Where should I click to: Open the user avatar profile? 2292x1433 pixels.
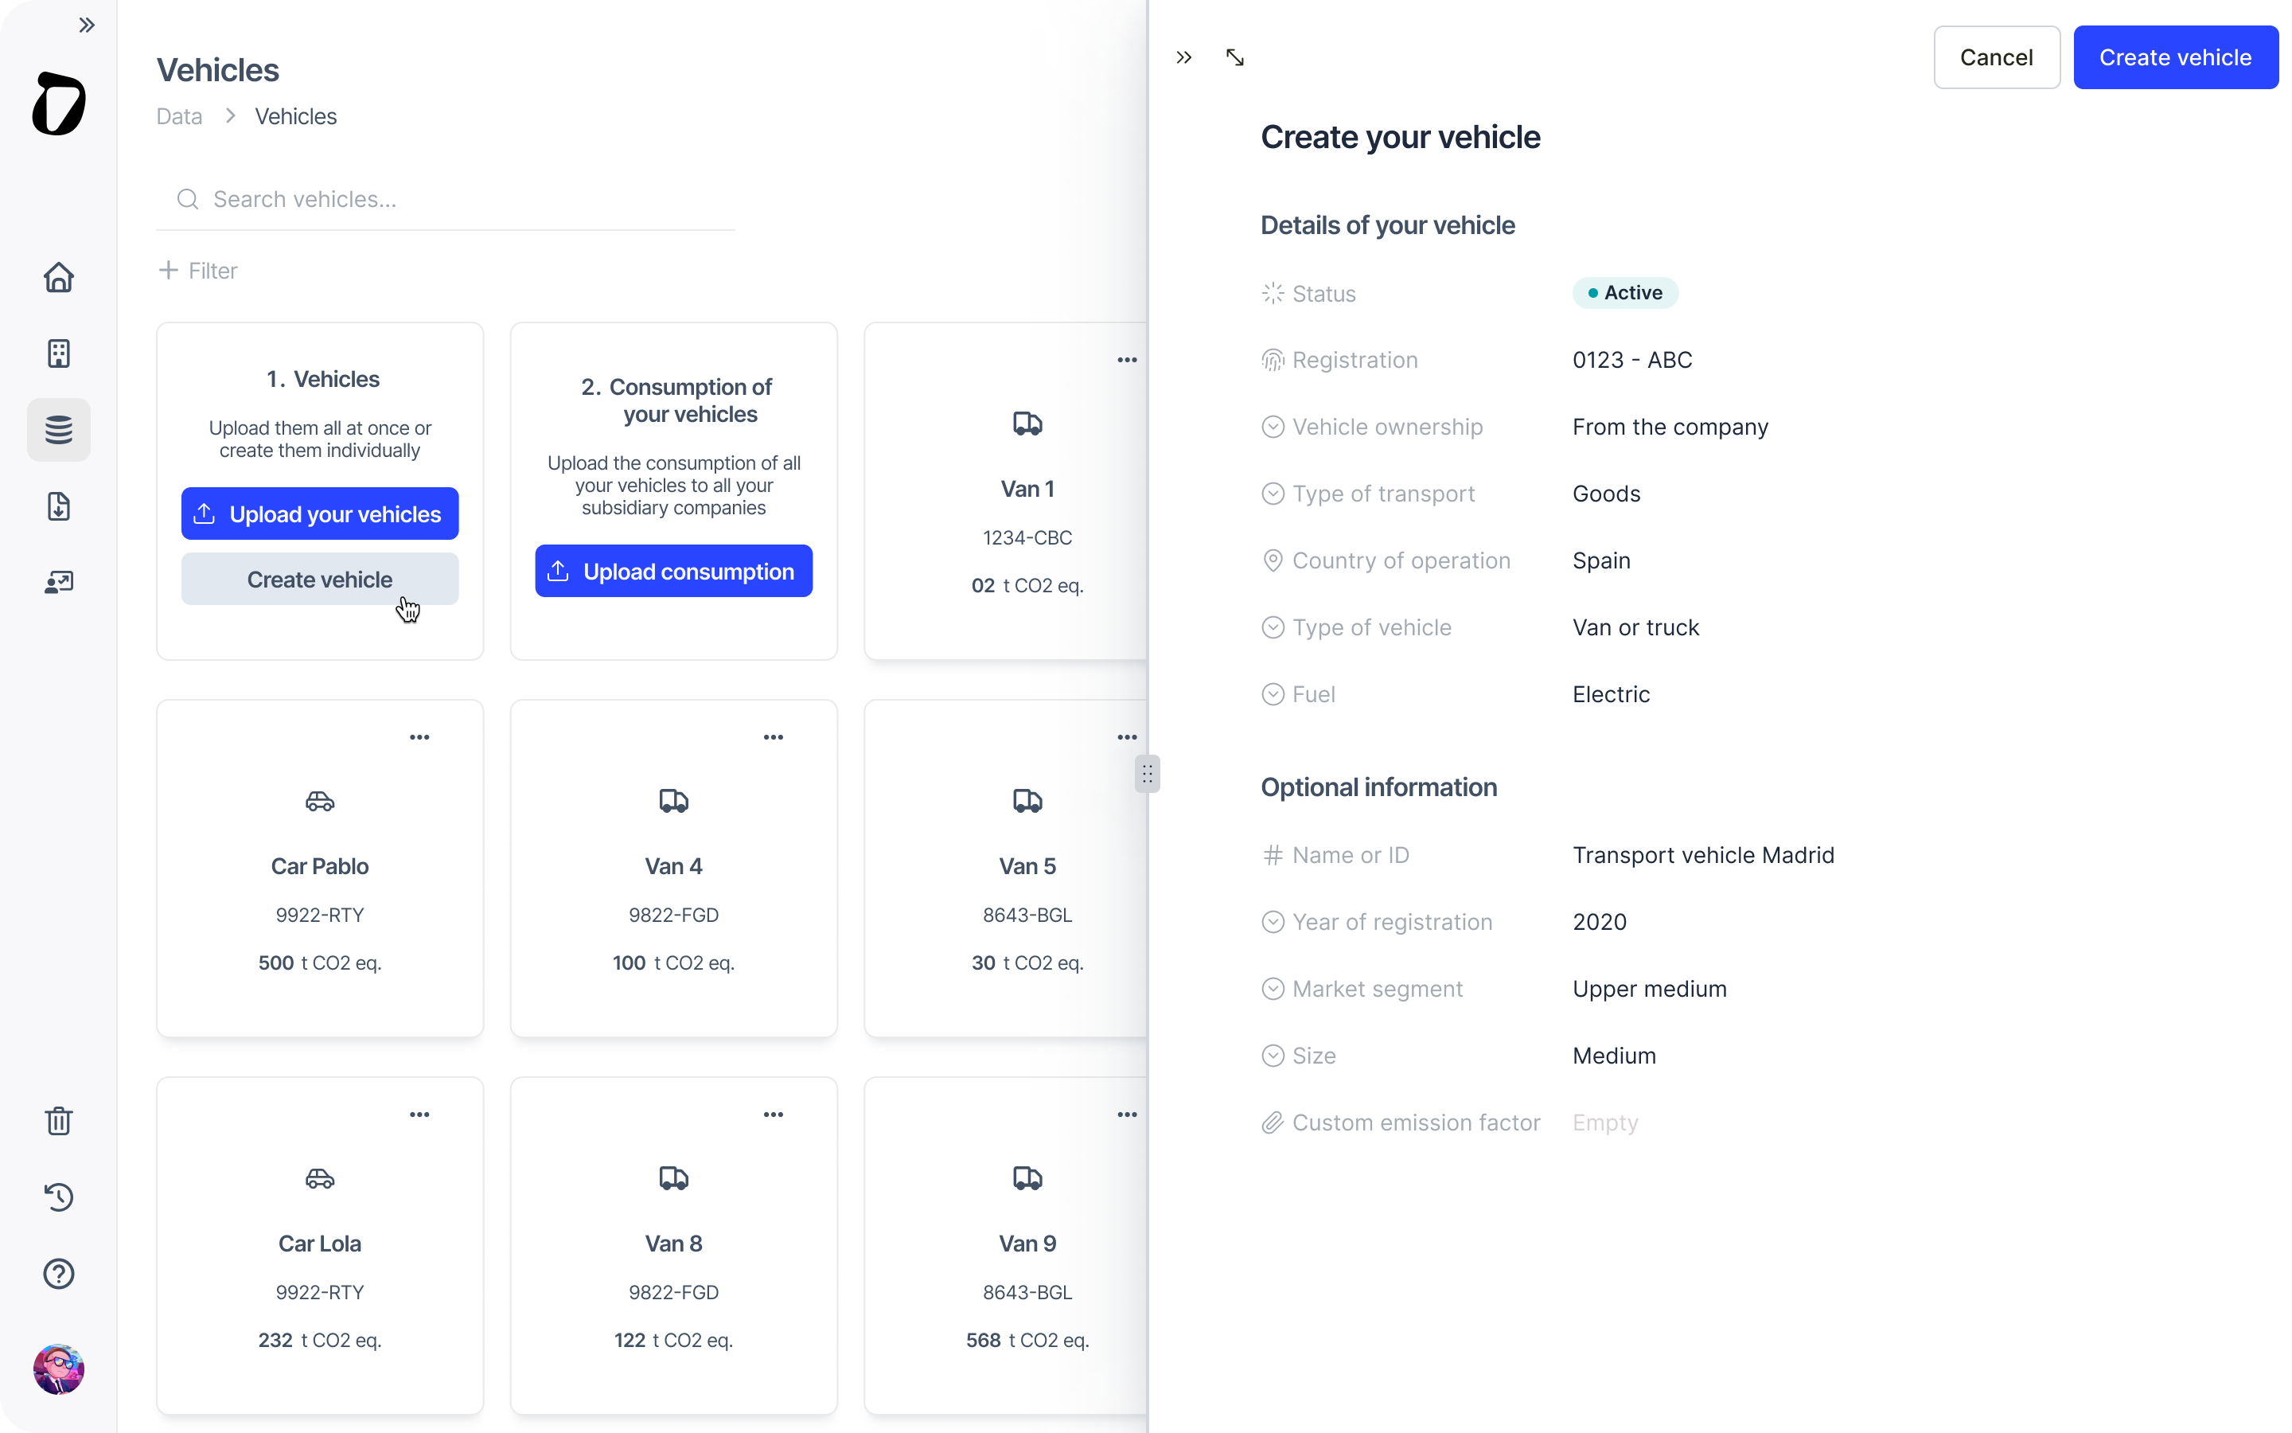click(x=59, y=1369)
